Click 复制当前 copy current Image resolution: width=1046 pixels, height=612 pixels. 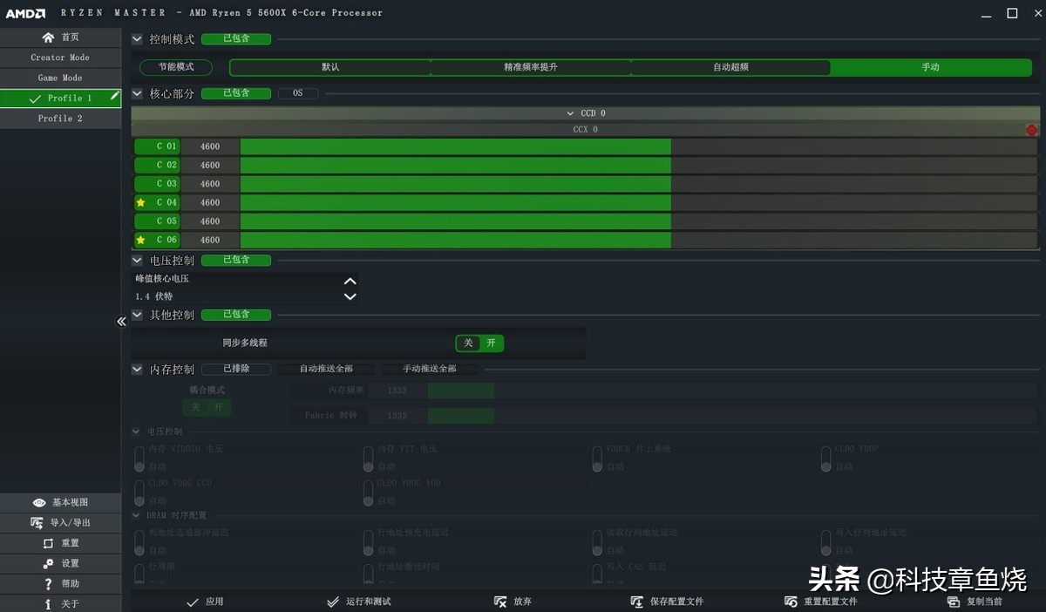coord(975,602)
